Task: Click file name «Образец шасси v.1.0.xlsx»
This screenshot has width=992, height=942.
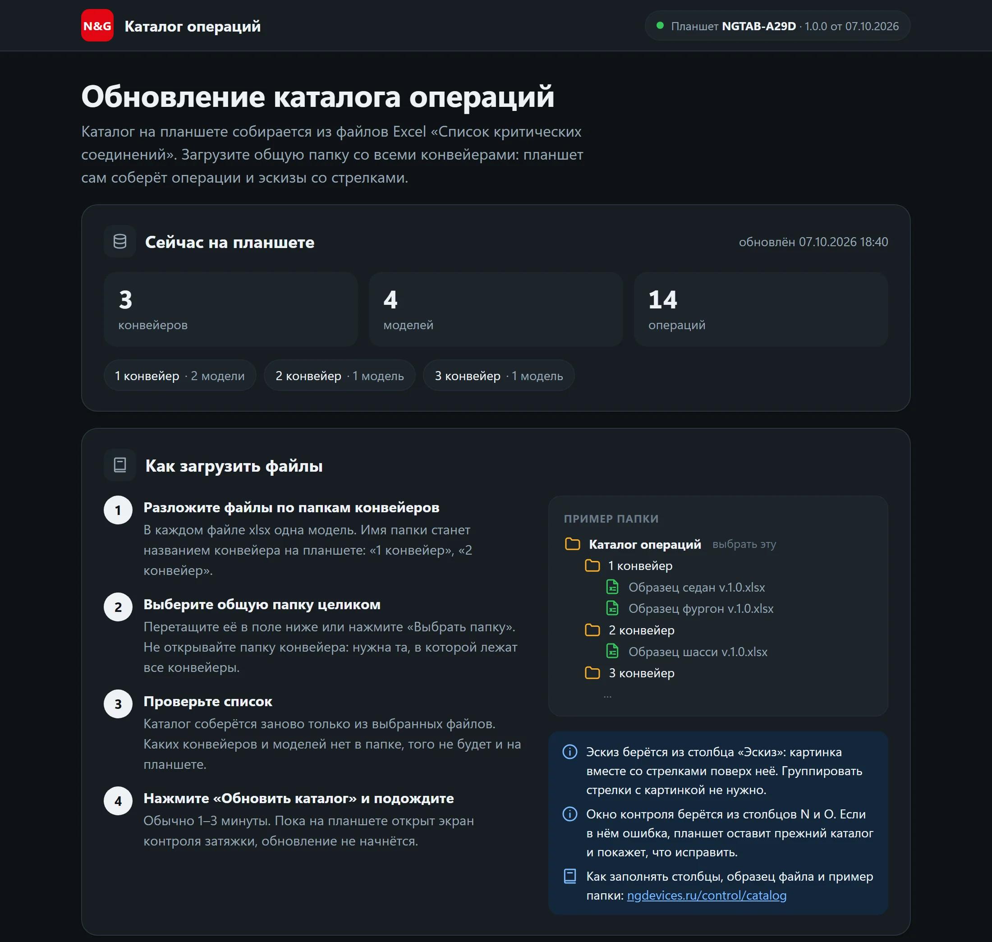Action: click(x=698, y=651)
